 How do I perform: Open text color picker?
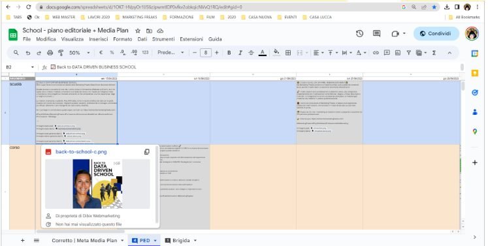click(x=263, y=53)
